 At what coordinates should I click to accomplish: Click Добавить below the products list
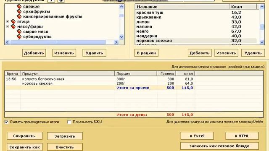[200, 53]
